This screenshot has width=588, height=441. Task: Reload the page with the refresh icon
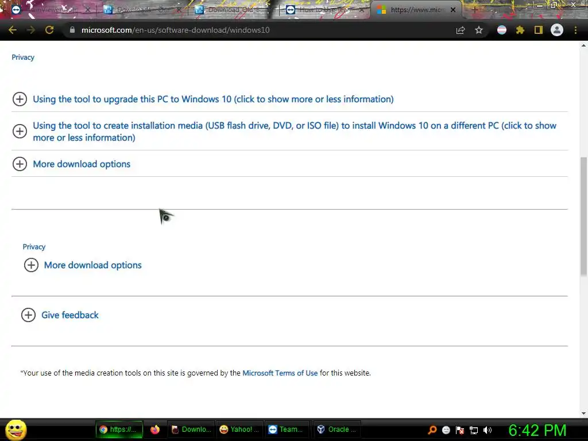coord(49,30)
